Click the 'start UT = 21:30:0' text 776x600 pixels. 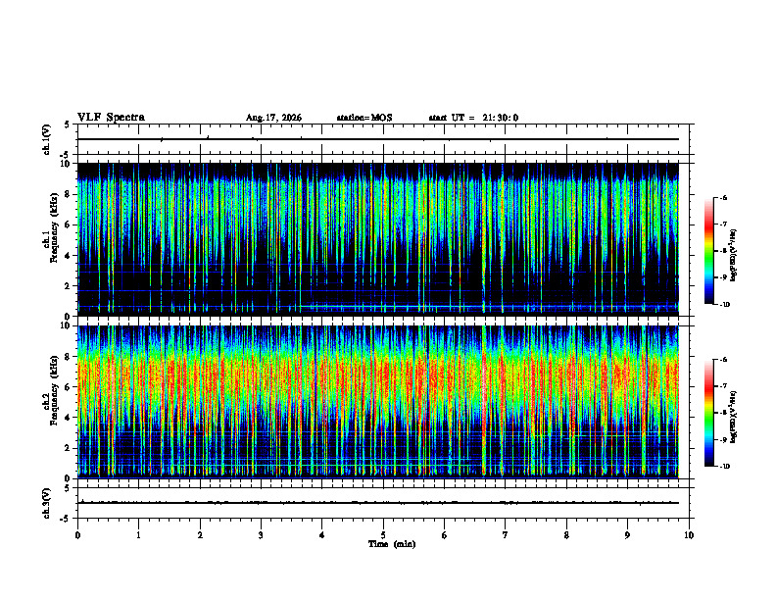pos(473,118)
